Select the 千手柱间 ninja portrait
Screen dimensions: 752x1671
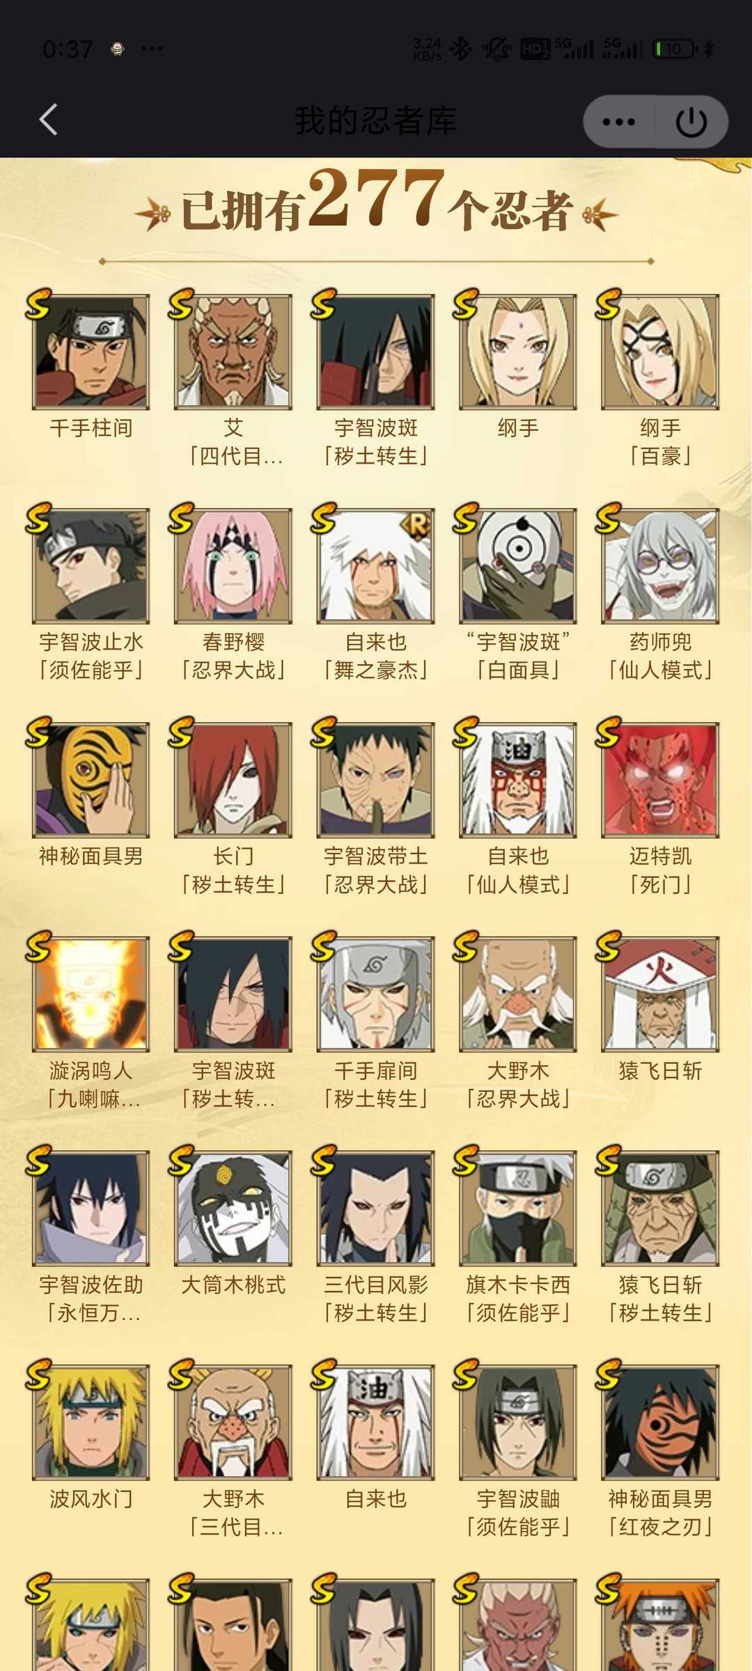click(91, 352)
